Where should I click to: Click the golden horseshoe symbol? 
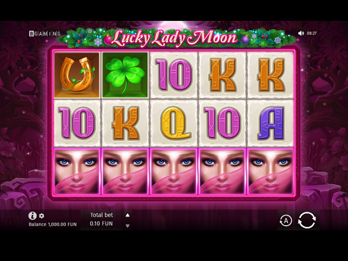[x=77, y=75]
